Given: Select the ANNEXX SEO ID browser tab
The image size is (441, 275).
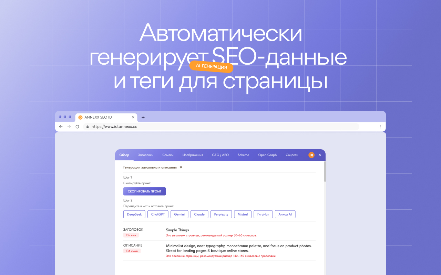Looking at the screenshot, I should click(106, 117).
